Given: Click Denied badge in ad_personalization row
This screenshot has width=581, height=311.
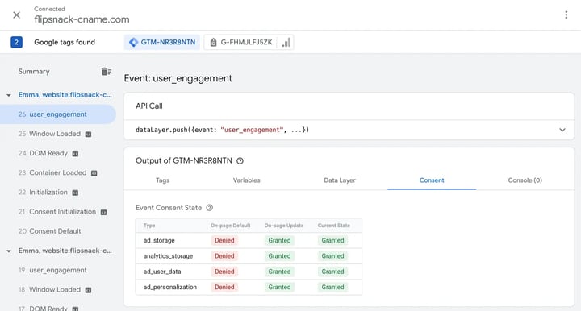Looking at the screenshot, I should pos(224,287).
